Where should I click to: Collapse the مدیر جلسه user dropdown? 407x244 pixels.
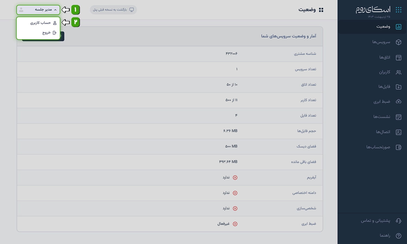click(38, 10)
